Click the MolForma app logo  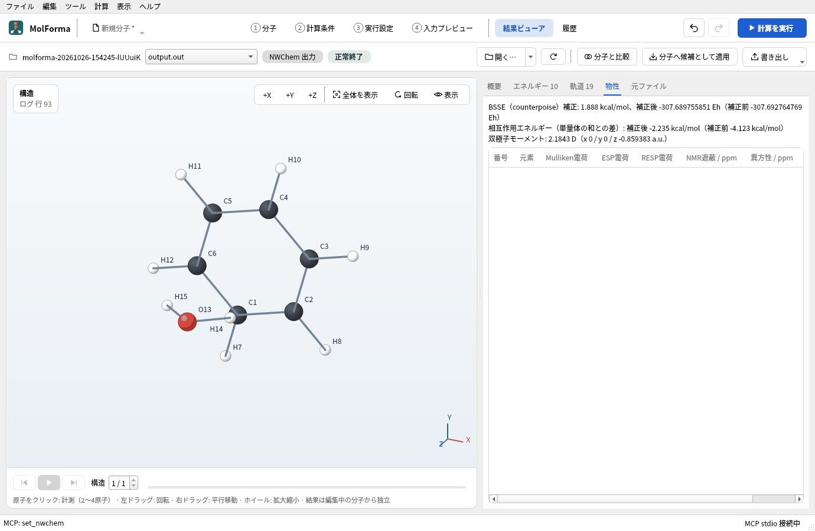[16, 28]
